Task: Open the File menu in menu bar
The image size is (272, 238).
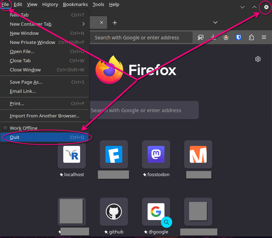Action: [5, 5]
